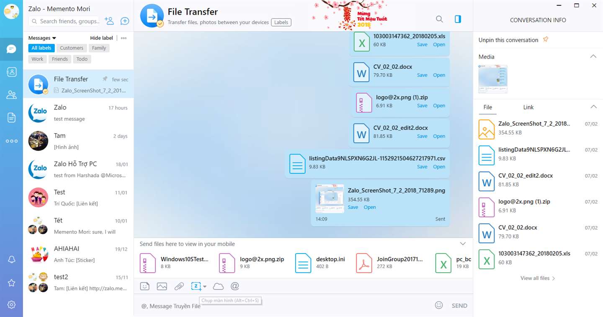The height and width of the screenshot is (317, 603).
Task: Collapse the File section chevron
Action: click(593, 107)
